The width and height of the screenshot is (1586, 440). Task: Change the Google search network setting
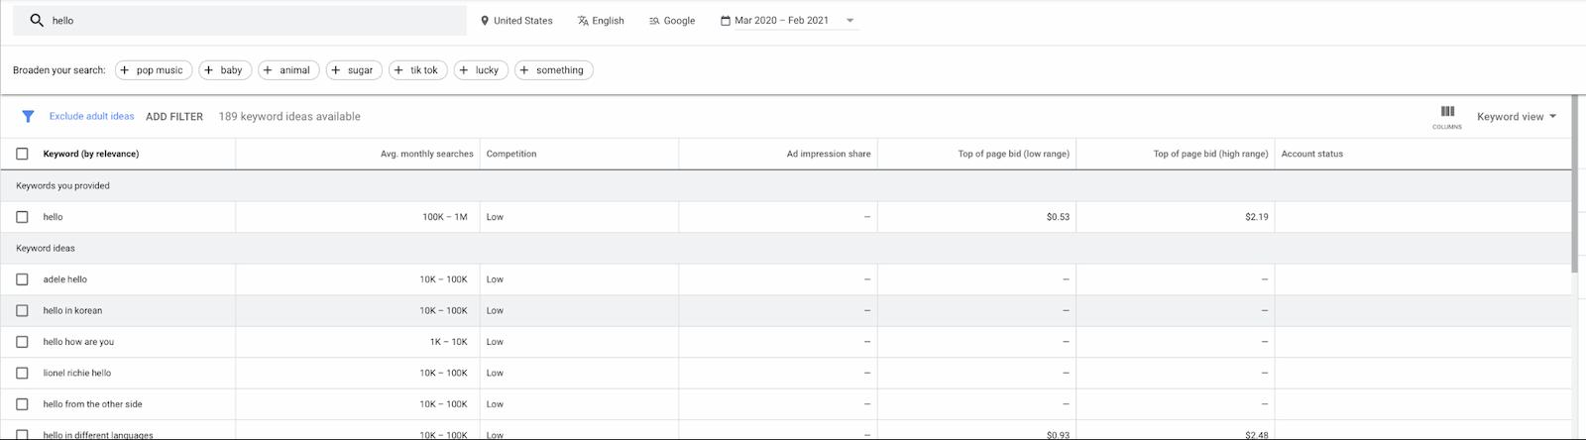(x=672, y=21)
